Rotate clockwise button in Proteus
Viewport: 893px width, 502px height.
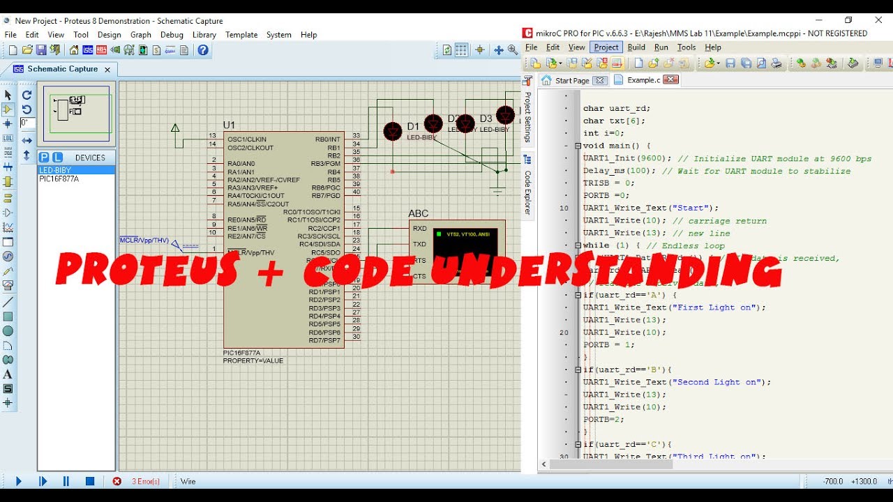tap(27, 95)
